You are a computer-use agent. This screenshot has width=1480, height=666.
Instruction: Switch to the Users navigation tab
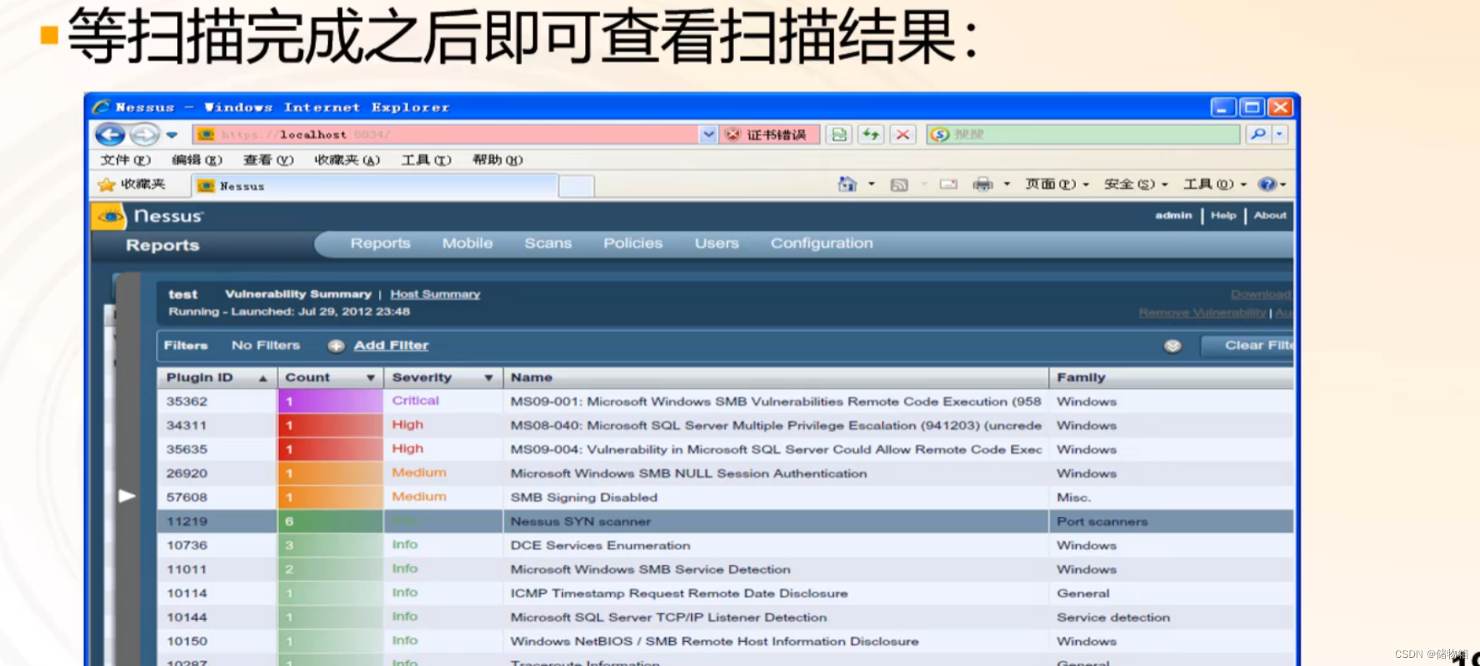point(716,243)
